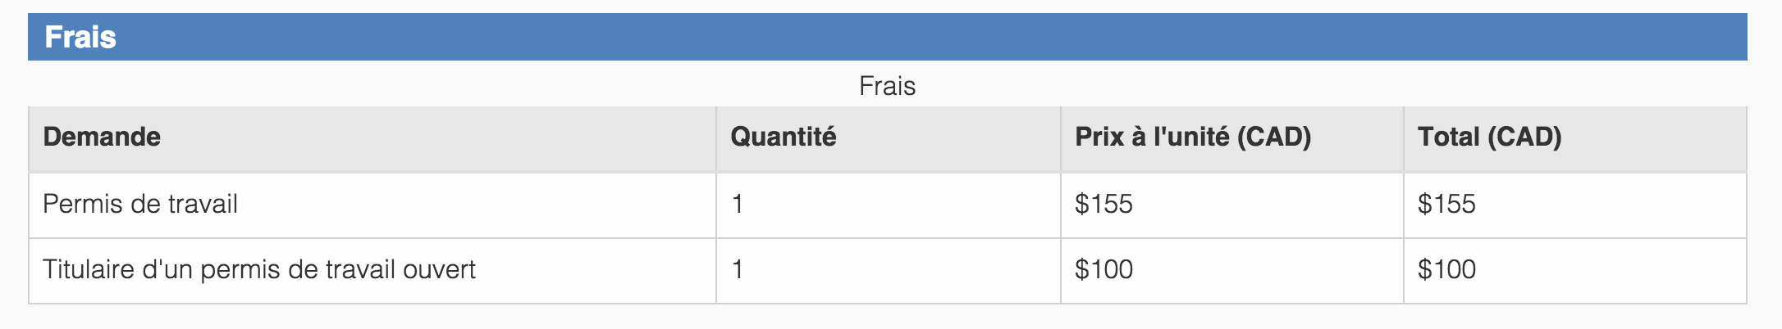Click the Frais title in blue bar
Viewport: 1782px width, 329px height.
[80, 38]
